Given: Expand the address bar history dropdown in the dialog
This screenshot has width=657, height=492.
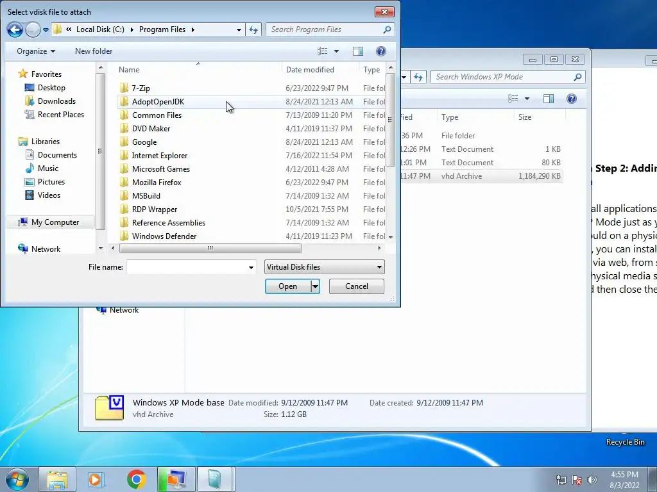Looking at the screenshot, I should (x=239, y=29).
